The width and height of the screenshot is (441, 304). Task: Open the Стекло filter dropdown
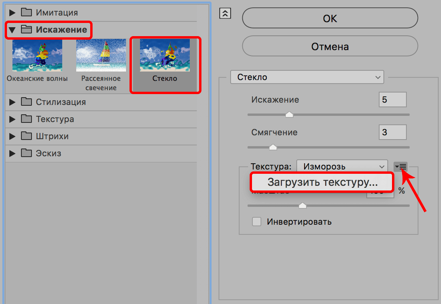(x=307, y=77)
